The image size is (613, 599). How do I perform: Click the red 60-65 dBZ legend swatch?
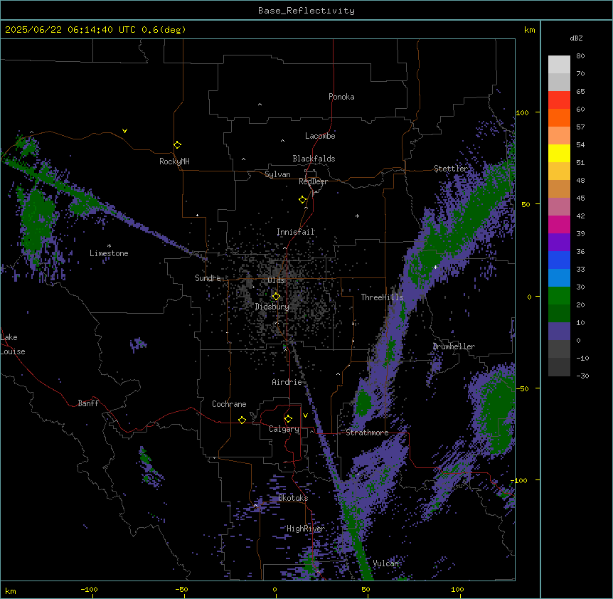[x=559, y=100]
